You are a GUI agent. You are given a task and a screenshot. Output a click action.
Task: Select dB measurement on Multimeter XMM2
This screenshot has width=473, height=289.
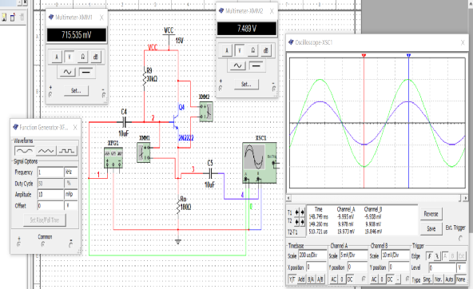265,50
